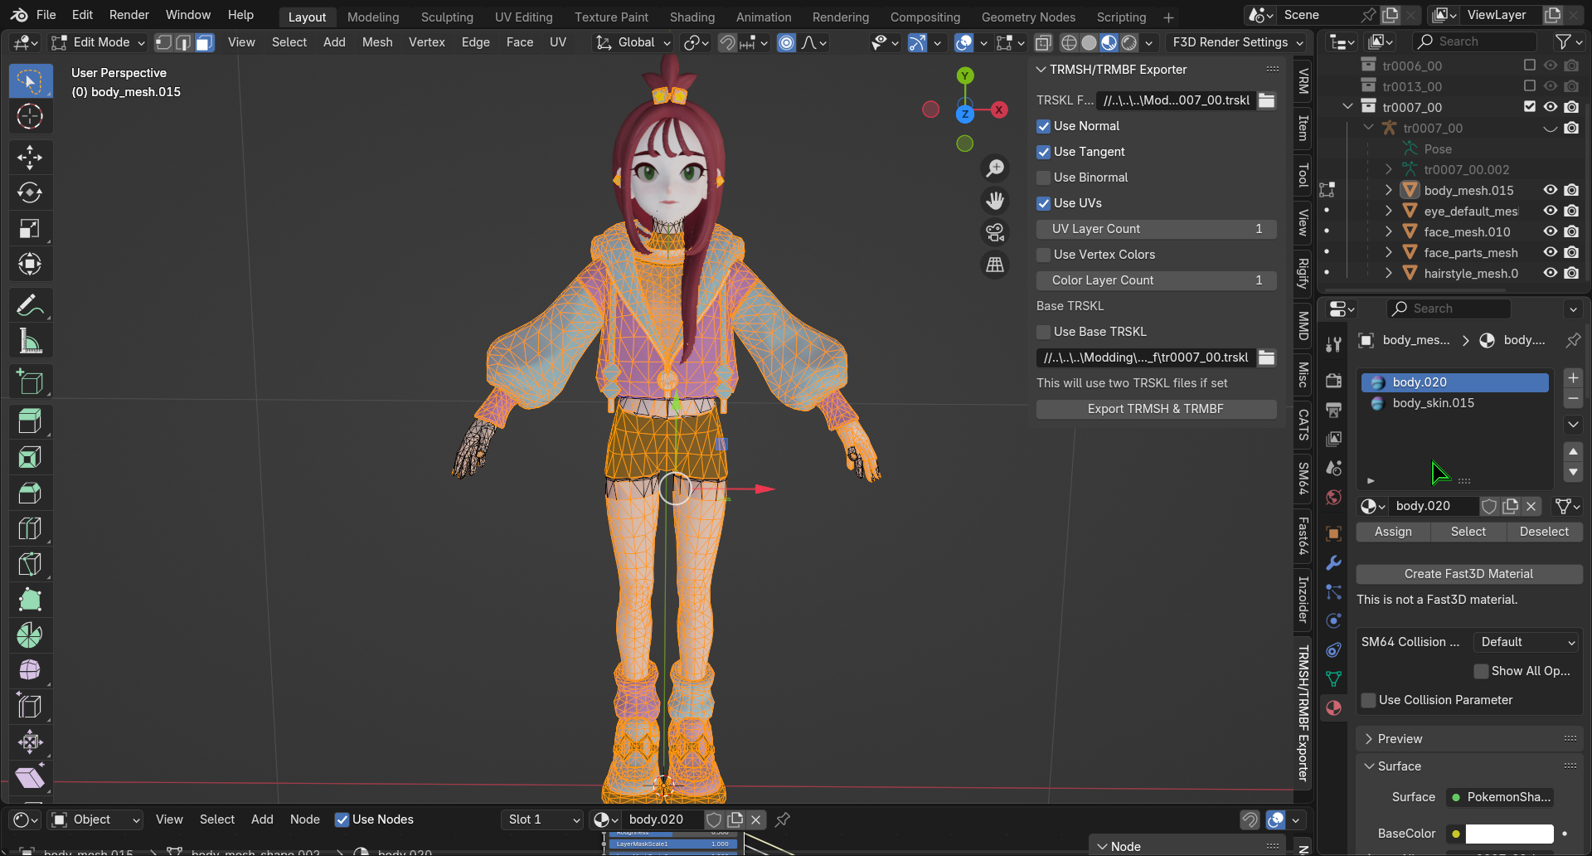Image resolution: width=1592 pixels, height=856 pixels.
Task: Check Use Collision Parameter
Action: click(x=1369, y=701)
